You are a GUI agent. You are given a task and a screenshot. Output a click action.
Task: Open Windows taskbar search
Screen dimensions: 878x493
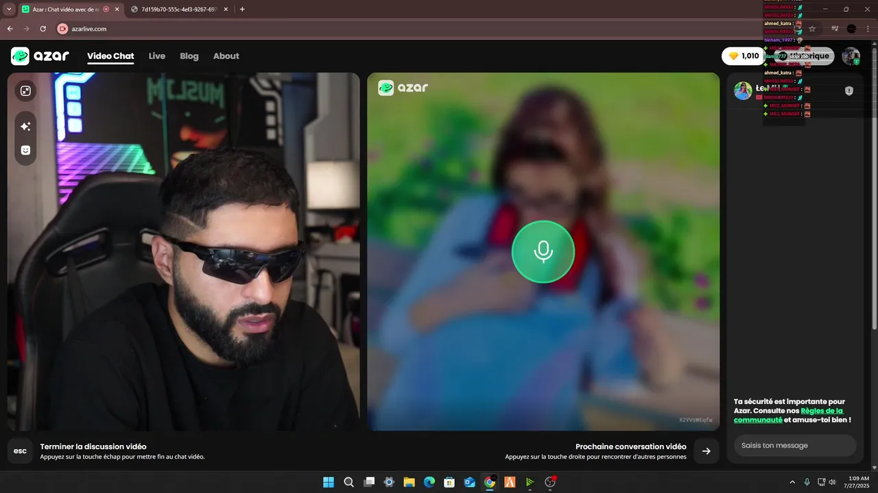[348, 482]
